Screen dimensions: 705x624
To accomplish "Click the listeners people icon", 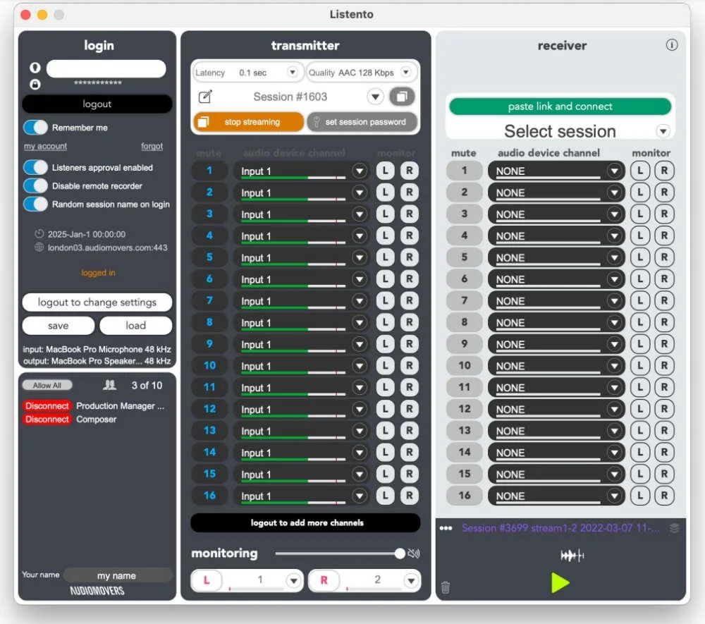I will [109, 385].
